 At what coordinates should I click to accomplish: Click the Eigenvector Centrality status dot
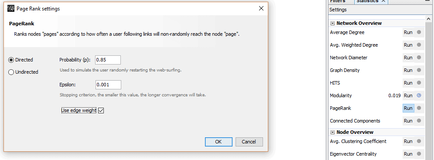coord(419,154)
